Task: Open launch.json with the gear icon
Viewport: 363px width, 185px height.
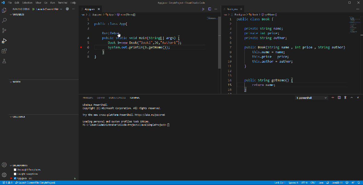Action: tap(67, 9)
